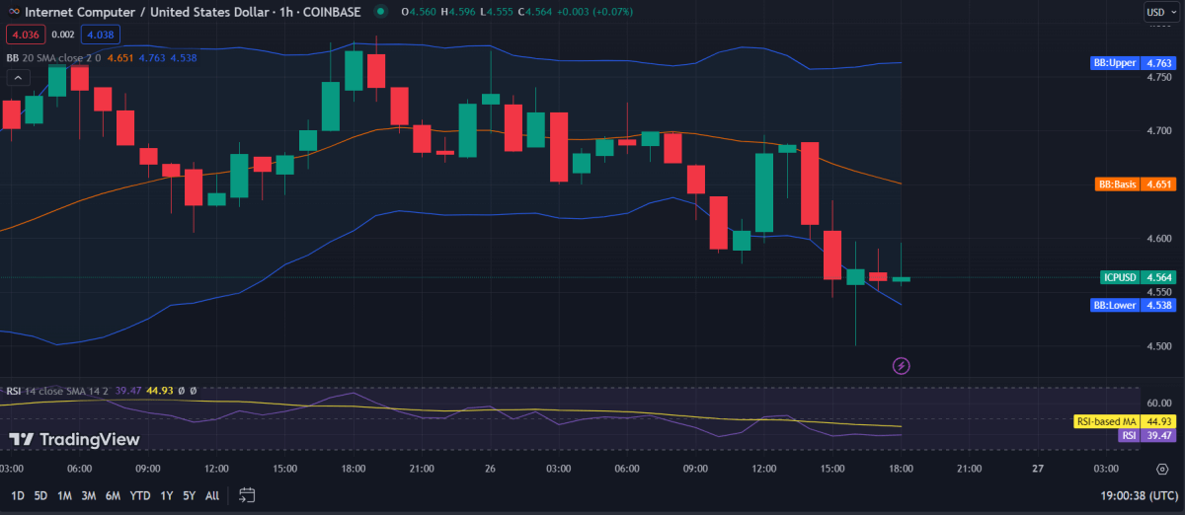This screenshot has width=1185, height=515.
Task: Click the BB 20 SMA close indicator legend
Action: [x=55, y=58]
